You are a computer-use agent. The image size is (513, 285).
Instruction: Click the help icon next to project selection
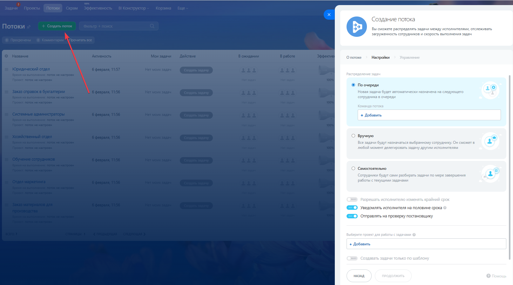pos(414,235)
